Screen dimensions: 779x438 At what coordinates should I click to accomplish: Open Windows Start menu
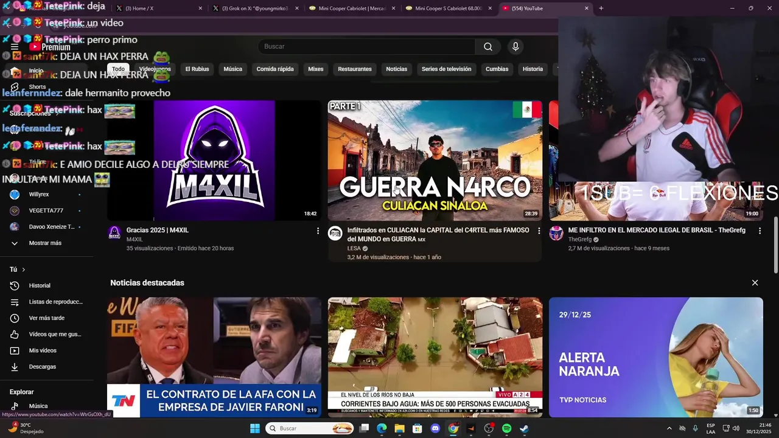point(255,428)
